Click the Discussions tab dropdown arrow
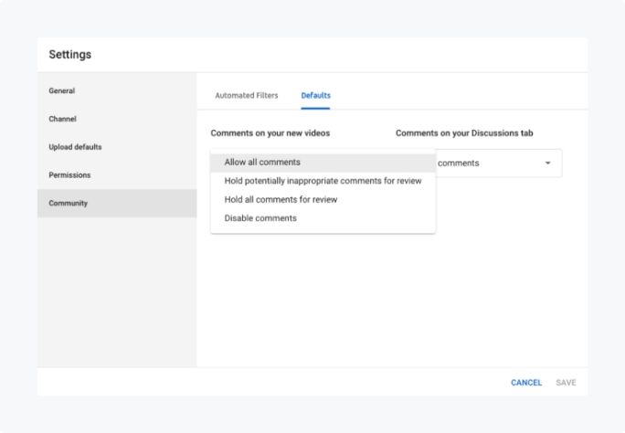This screenshot has width=625, height=433. pyautogui.click(x=548, y=164)
